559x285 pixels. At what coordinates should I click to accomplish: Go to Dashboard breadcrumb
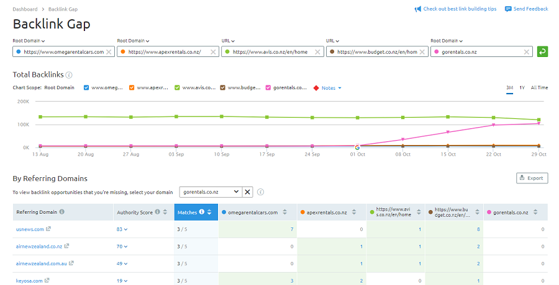click(25, 9)
